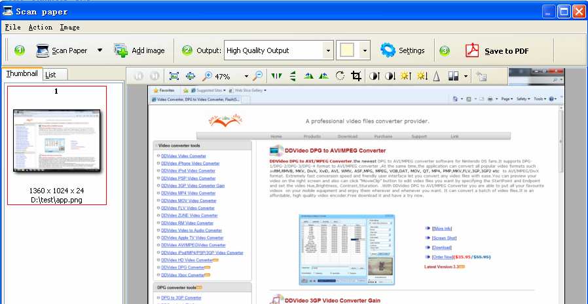Flip the image vertically

pyautogui.click(x=293, y=76)
